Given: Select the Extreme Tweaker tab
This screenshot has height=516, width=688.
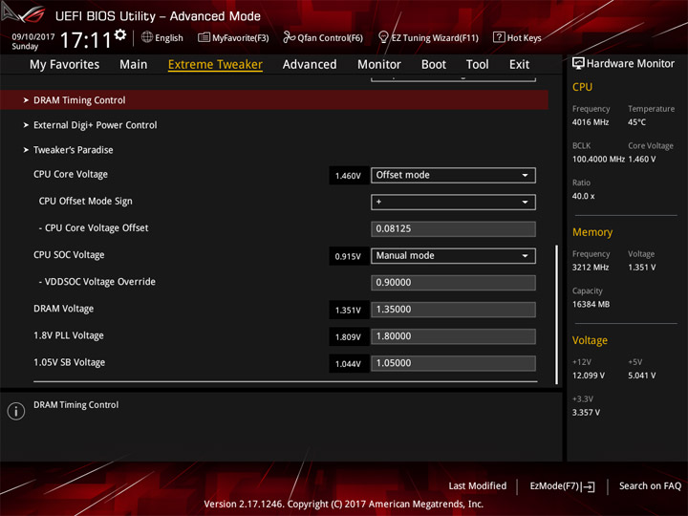Looking at the screenshot, I should 215,65.
